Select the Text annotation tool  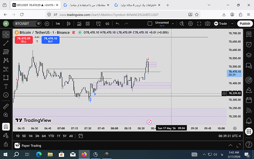click(6, 86)
